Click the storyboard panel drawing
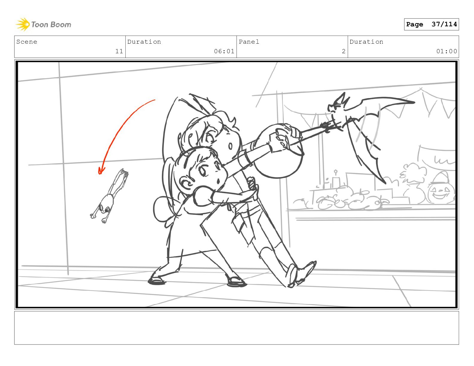The height and width of the screenshot is (366, 474). tap(236, 184)
